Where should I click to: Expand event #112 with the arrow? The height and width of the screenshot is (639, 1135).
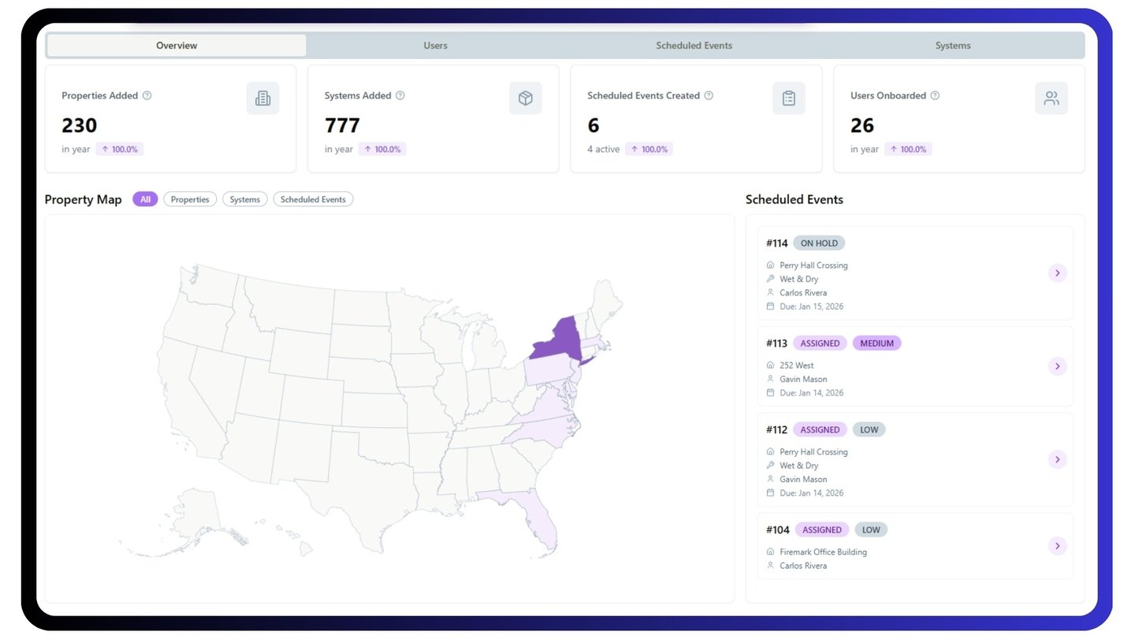click(1057, 459)
